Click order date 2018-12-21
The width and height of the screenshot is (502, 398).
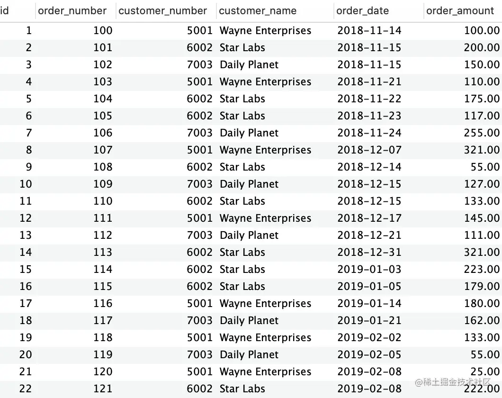369,235
